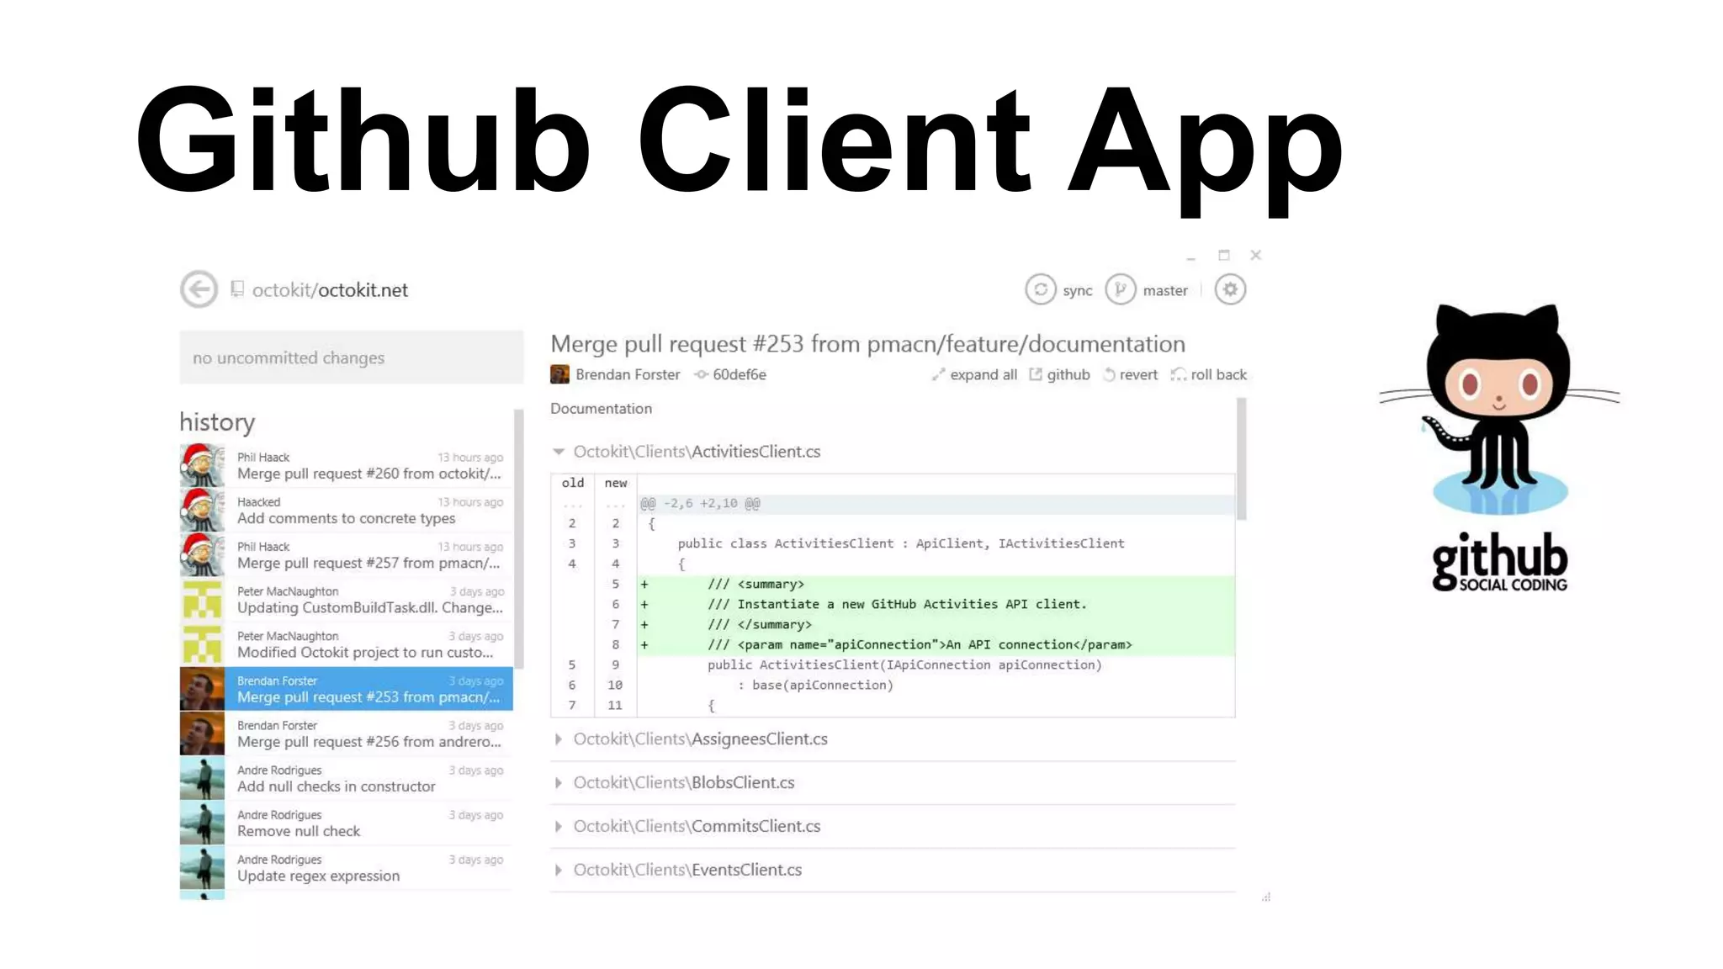Click the 60def6e commit hash
This screenshot has height=969, width=1723.
[x=738, y=375]
